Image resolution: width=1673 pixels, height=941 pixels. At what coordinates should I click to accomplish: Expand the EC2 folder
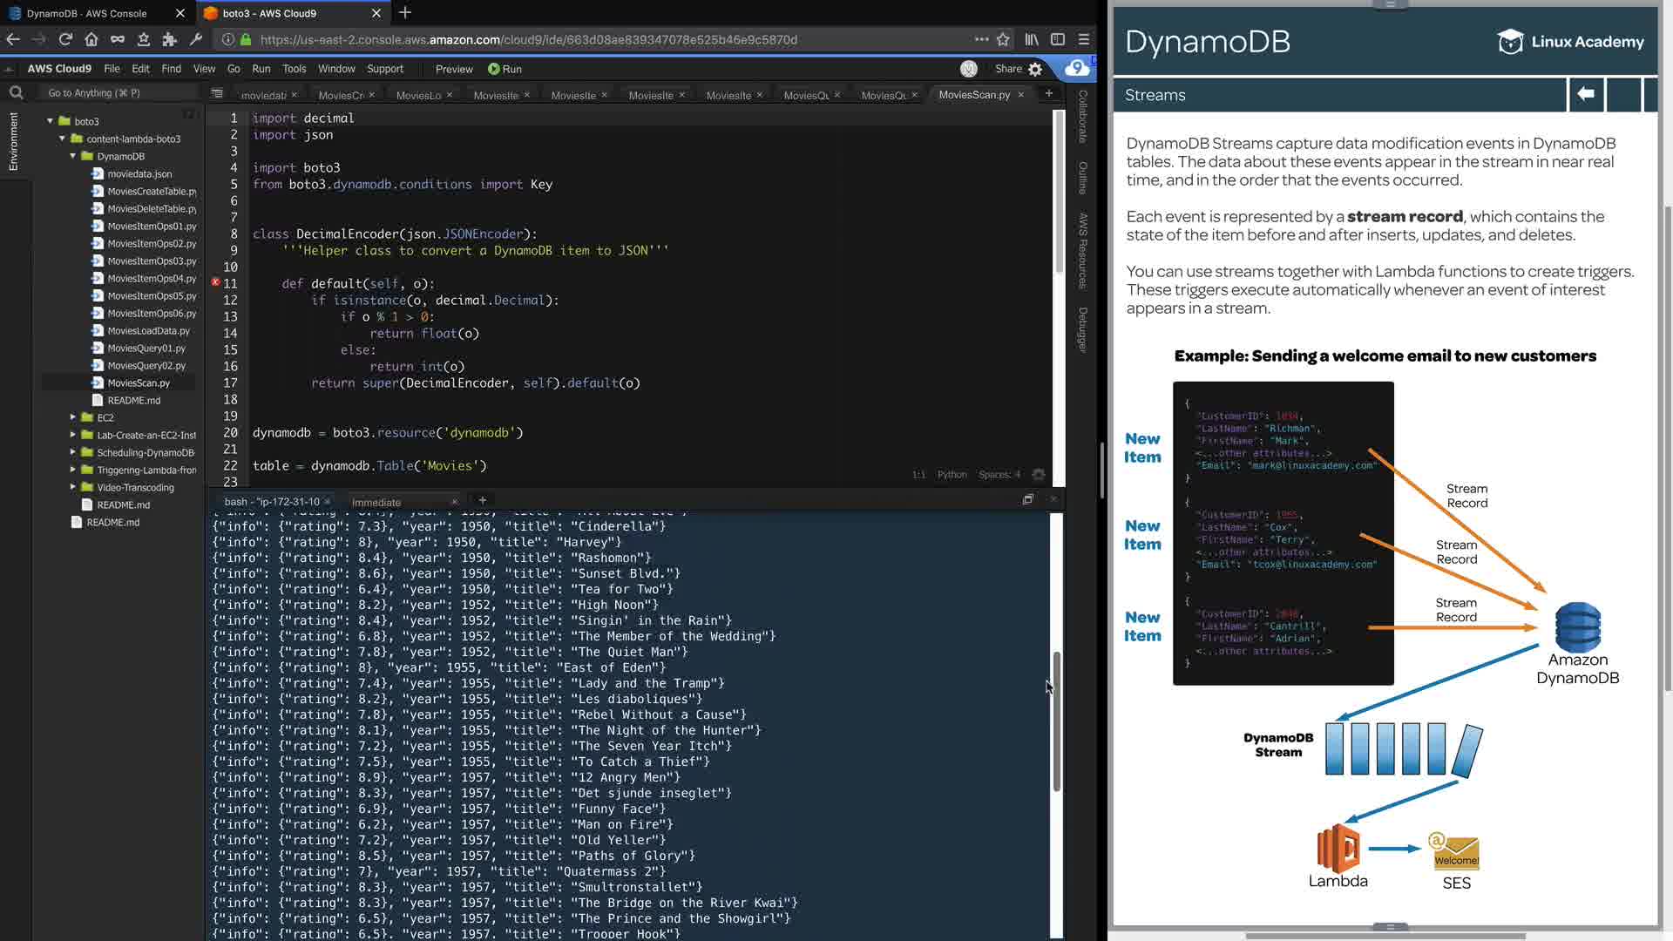[73, 417]
